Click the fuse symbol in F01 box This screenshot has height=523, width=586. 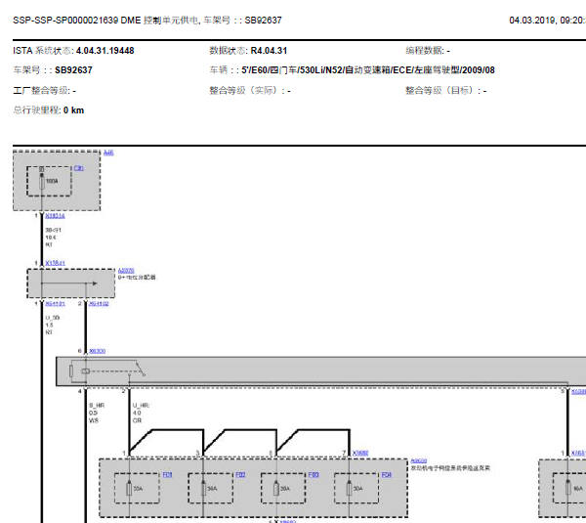click(x=129, y=489)
